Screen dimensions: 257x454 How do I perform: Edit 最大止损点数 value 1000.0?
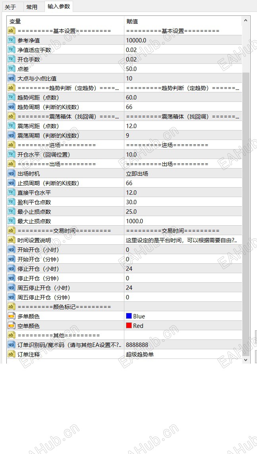point(183,221)
